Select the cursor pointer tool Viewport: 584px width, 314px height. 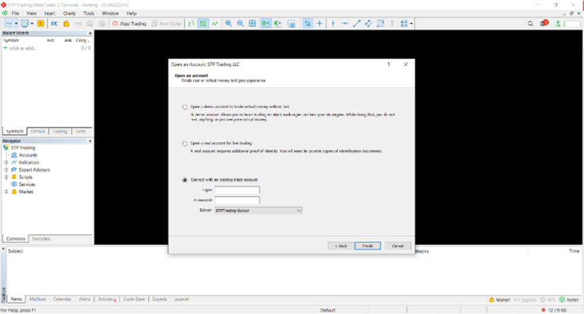(308, 23)
